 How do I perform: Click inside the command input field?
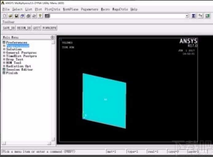tap(117, 16)
